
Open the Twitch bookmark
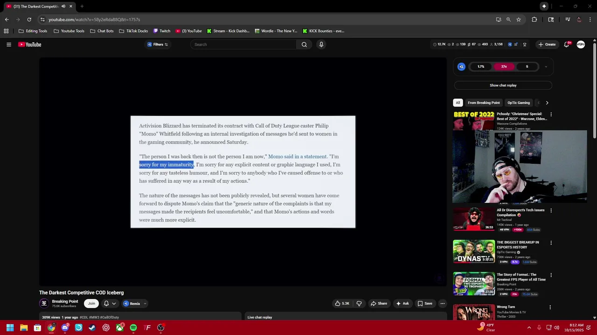pyautogui.click(x=162, y=31)
